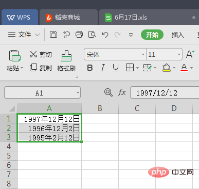Screen dimensions: 199x189
Task: Click the Save icon in quick toolbar
Action: pyautogui.click(x=53, y=35)
